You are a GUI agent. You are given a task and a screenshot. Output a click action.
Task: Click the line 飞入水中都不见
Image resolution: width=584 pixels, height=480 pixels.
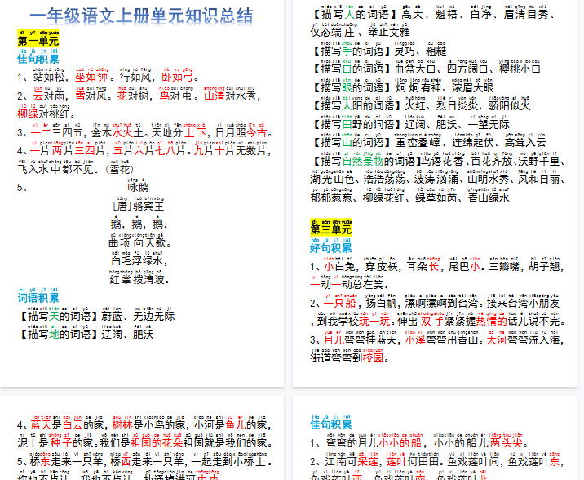pyautogui.click(x=76, y=167)
